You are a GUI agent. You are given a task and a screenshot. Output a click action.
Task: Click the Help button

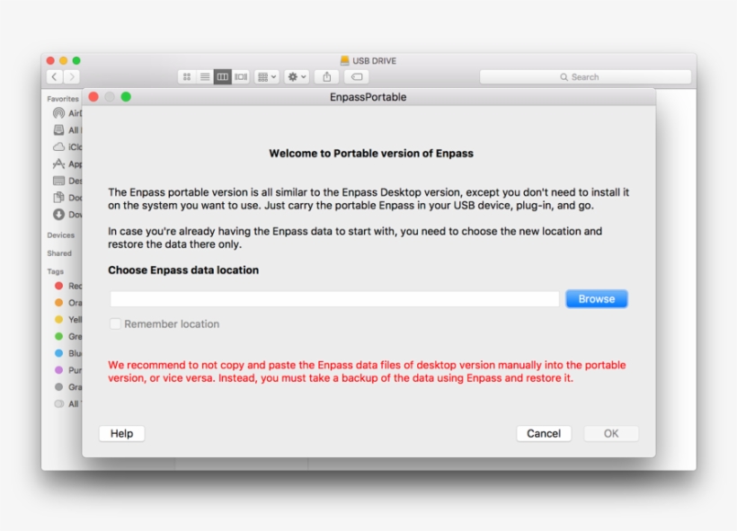point(121,434)
